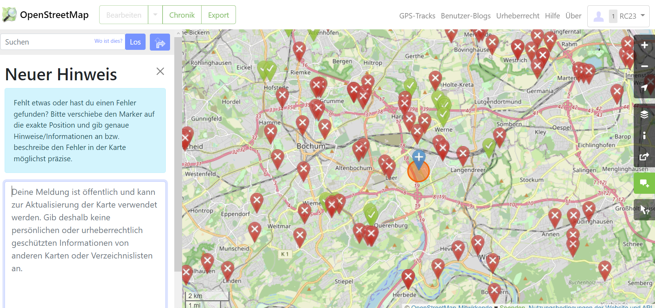Viewport: 655px width, 308px height.
Task: Close the Neuer Hinweis panel
Action: (160, 71)
